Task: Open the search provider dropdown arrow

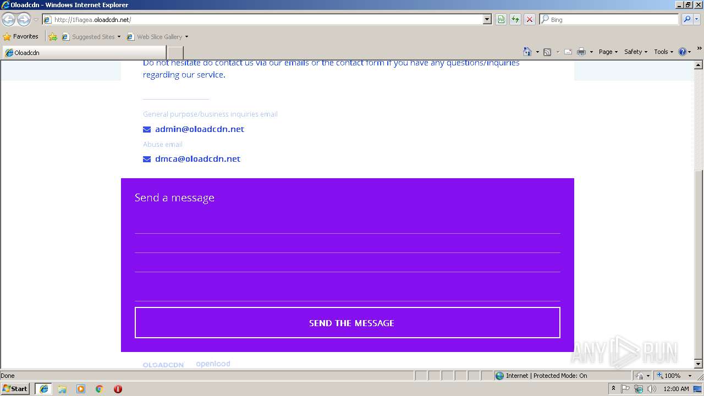Action: (697, 19)
